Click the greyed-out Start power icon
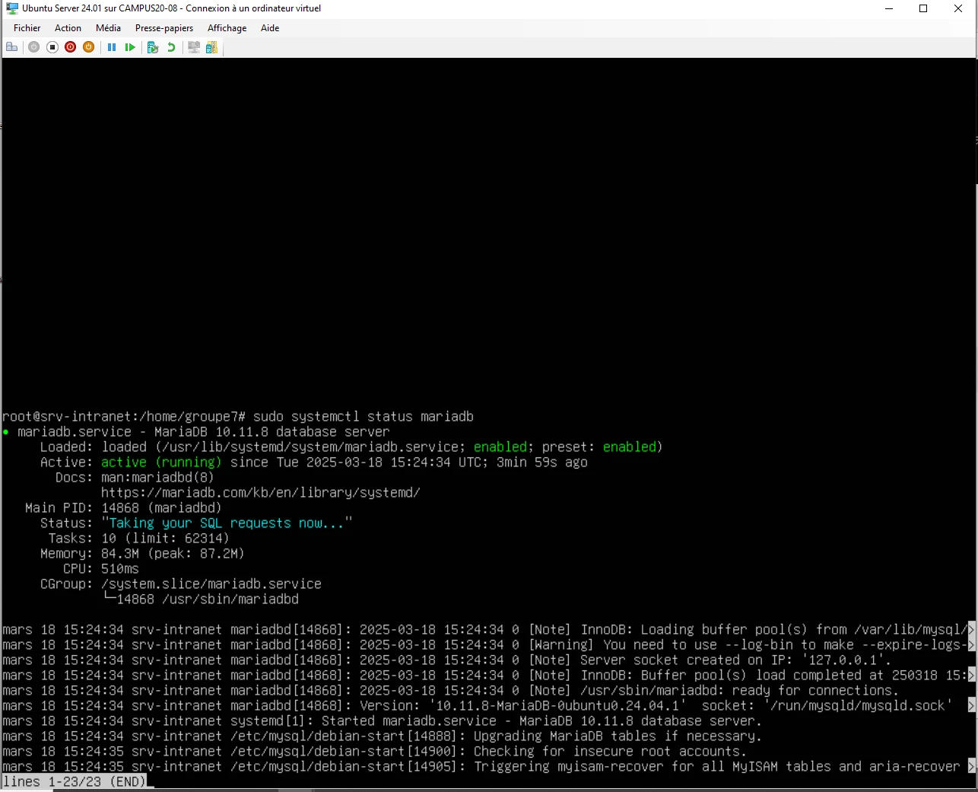The width and height of the screenshot is (978, 792). point(33,47)
